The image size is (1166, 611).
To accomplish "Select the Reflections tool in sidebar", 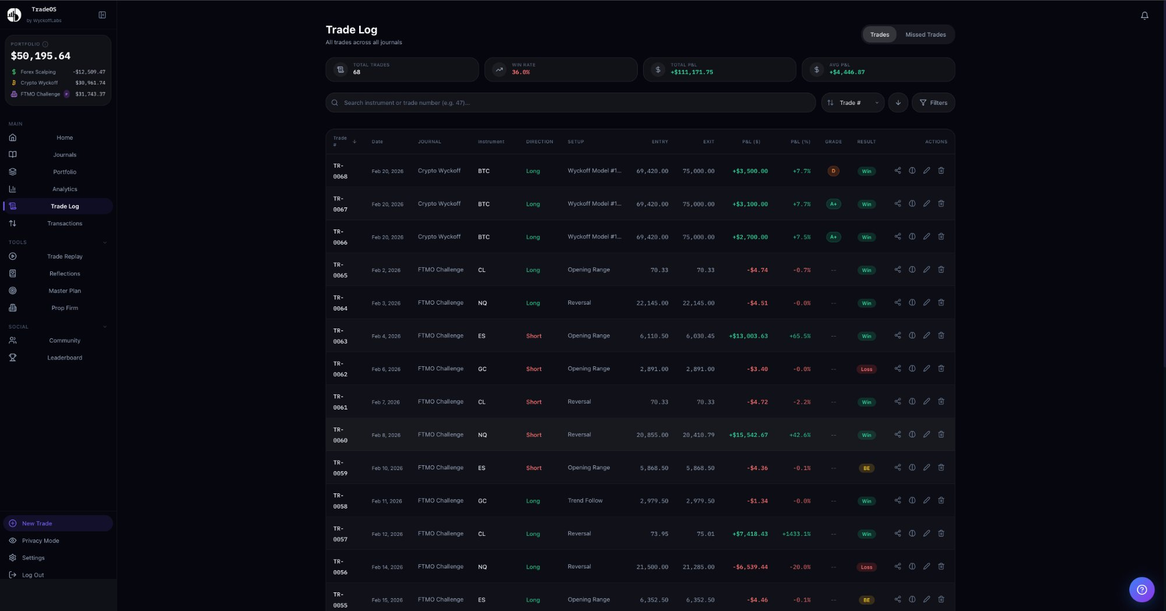I will pos(64,273).
